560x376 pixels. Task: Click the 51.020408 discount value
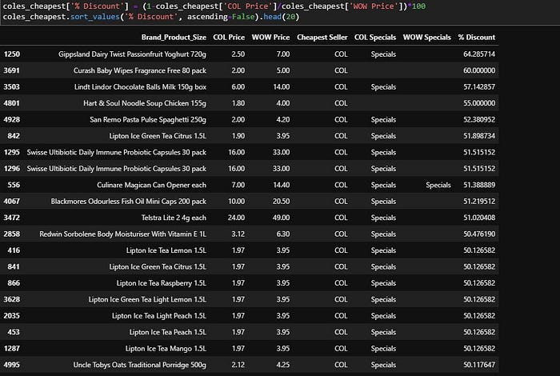pos(479,218)
